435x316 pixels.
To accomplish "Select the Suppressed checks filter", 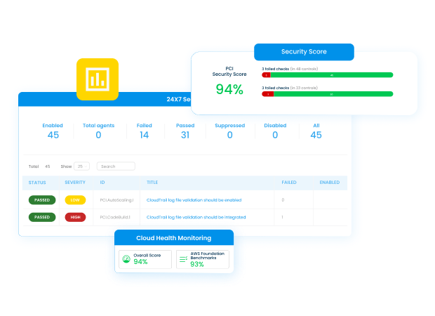I will pos(229,131).
